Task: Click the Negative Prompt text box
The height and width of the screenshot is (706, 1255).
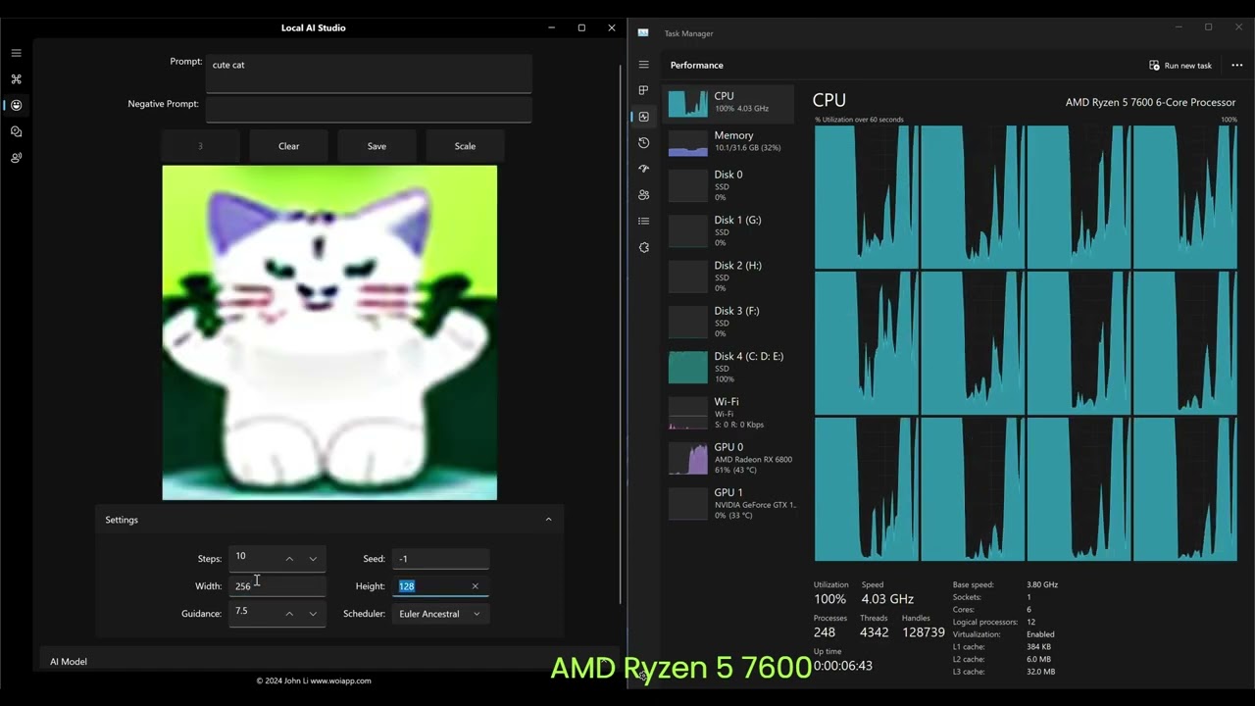Action: coord(369,109)
